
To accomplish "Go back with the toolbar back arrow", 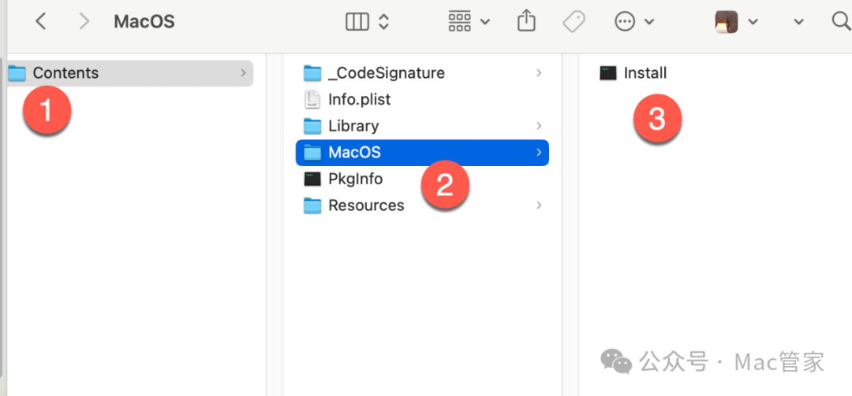I will (x=41, y=21).
